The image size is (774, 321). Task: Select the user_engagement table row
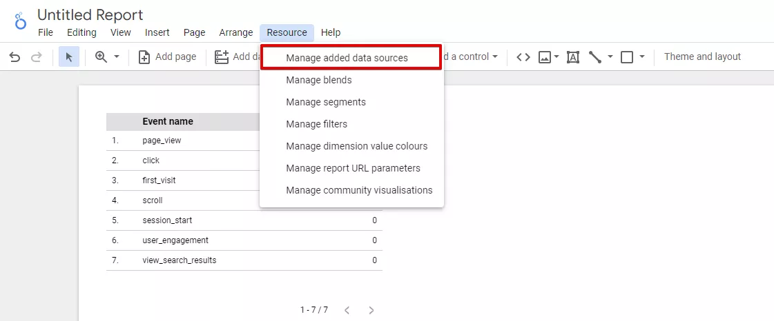[x=244, y=240]
